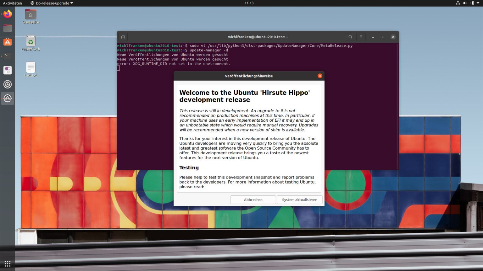Open Firefox from the dock
The width and height of the screenshot is (483, 271).
click(8, 14)
